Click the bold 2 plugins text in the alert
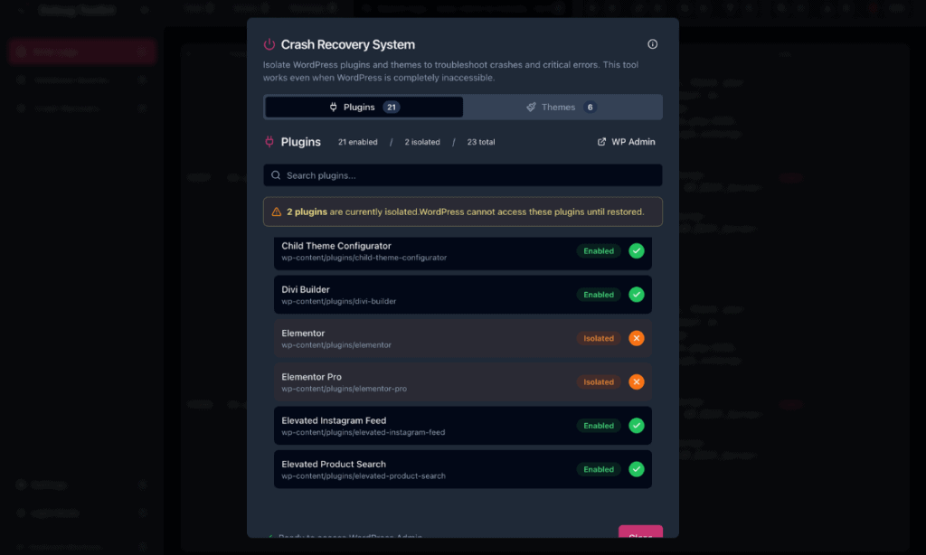The height and width of the screenshot is (555, 926). coord(307,212)
